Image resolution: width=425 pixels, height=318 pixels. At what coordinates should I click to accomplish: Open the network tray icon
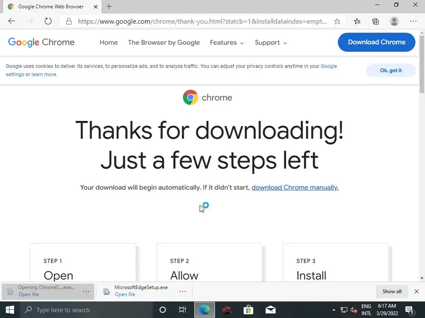tap(344, 310)
